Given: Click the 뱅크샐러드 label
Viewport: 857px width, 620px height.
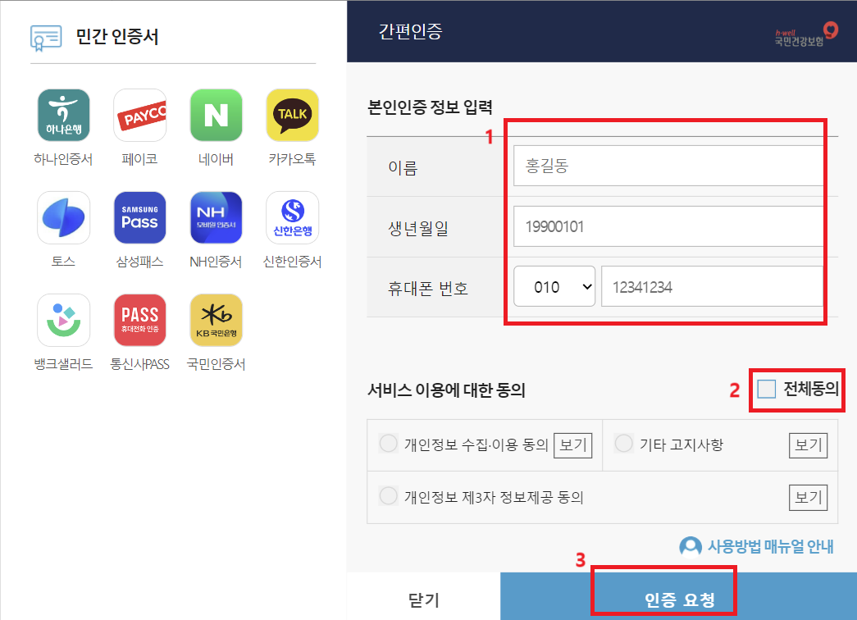Looking at the screenshot, I should coord(63,364).
